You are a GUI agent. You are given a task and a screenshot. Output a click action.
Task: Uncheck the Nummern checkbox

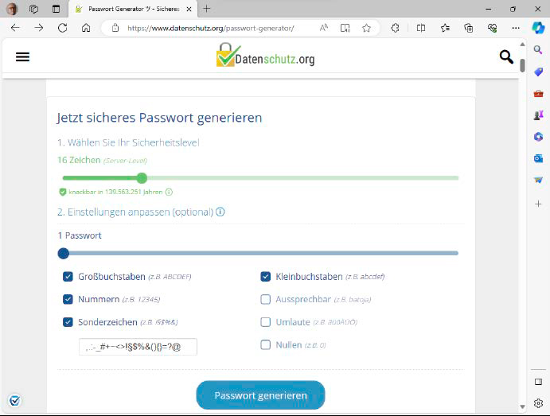click(68, 299)
